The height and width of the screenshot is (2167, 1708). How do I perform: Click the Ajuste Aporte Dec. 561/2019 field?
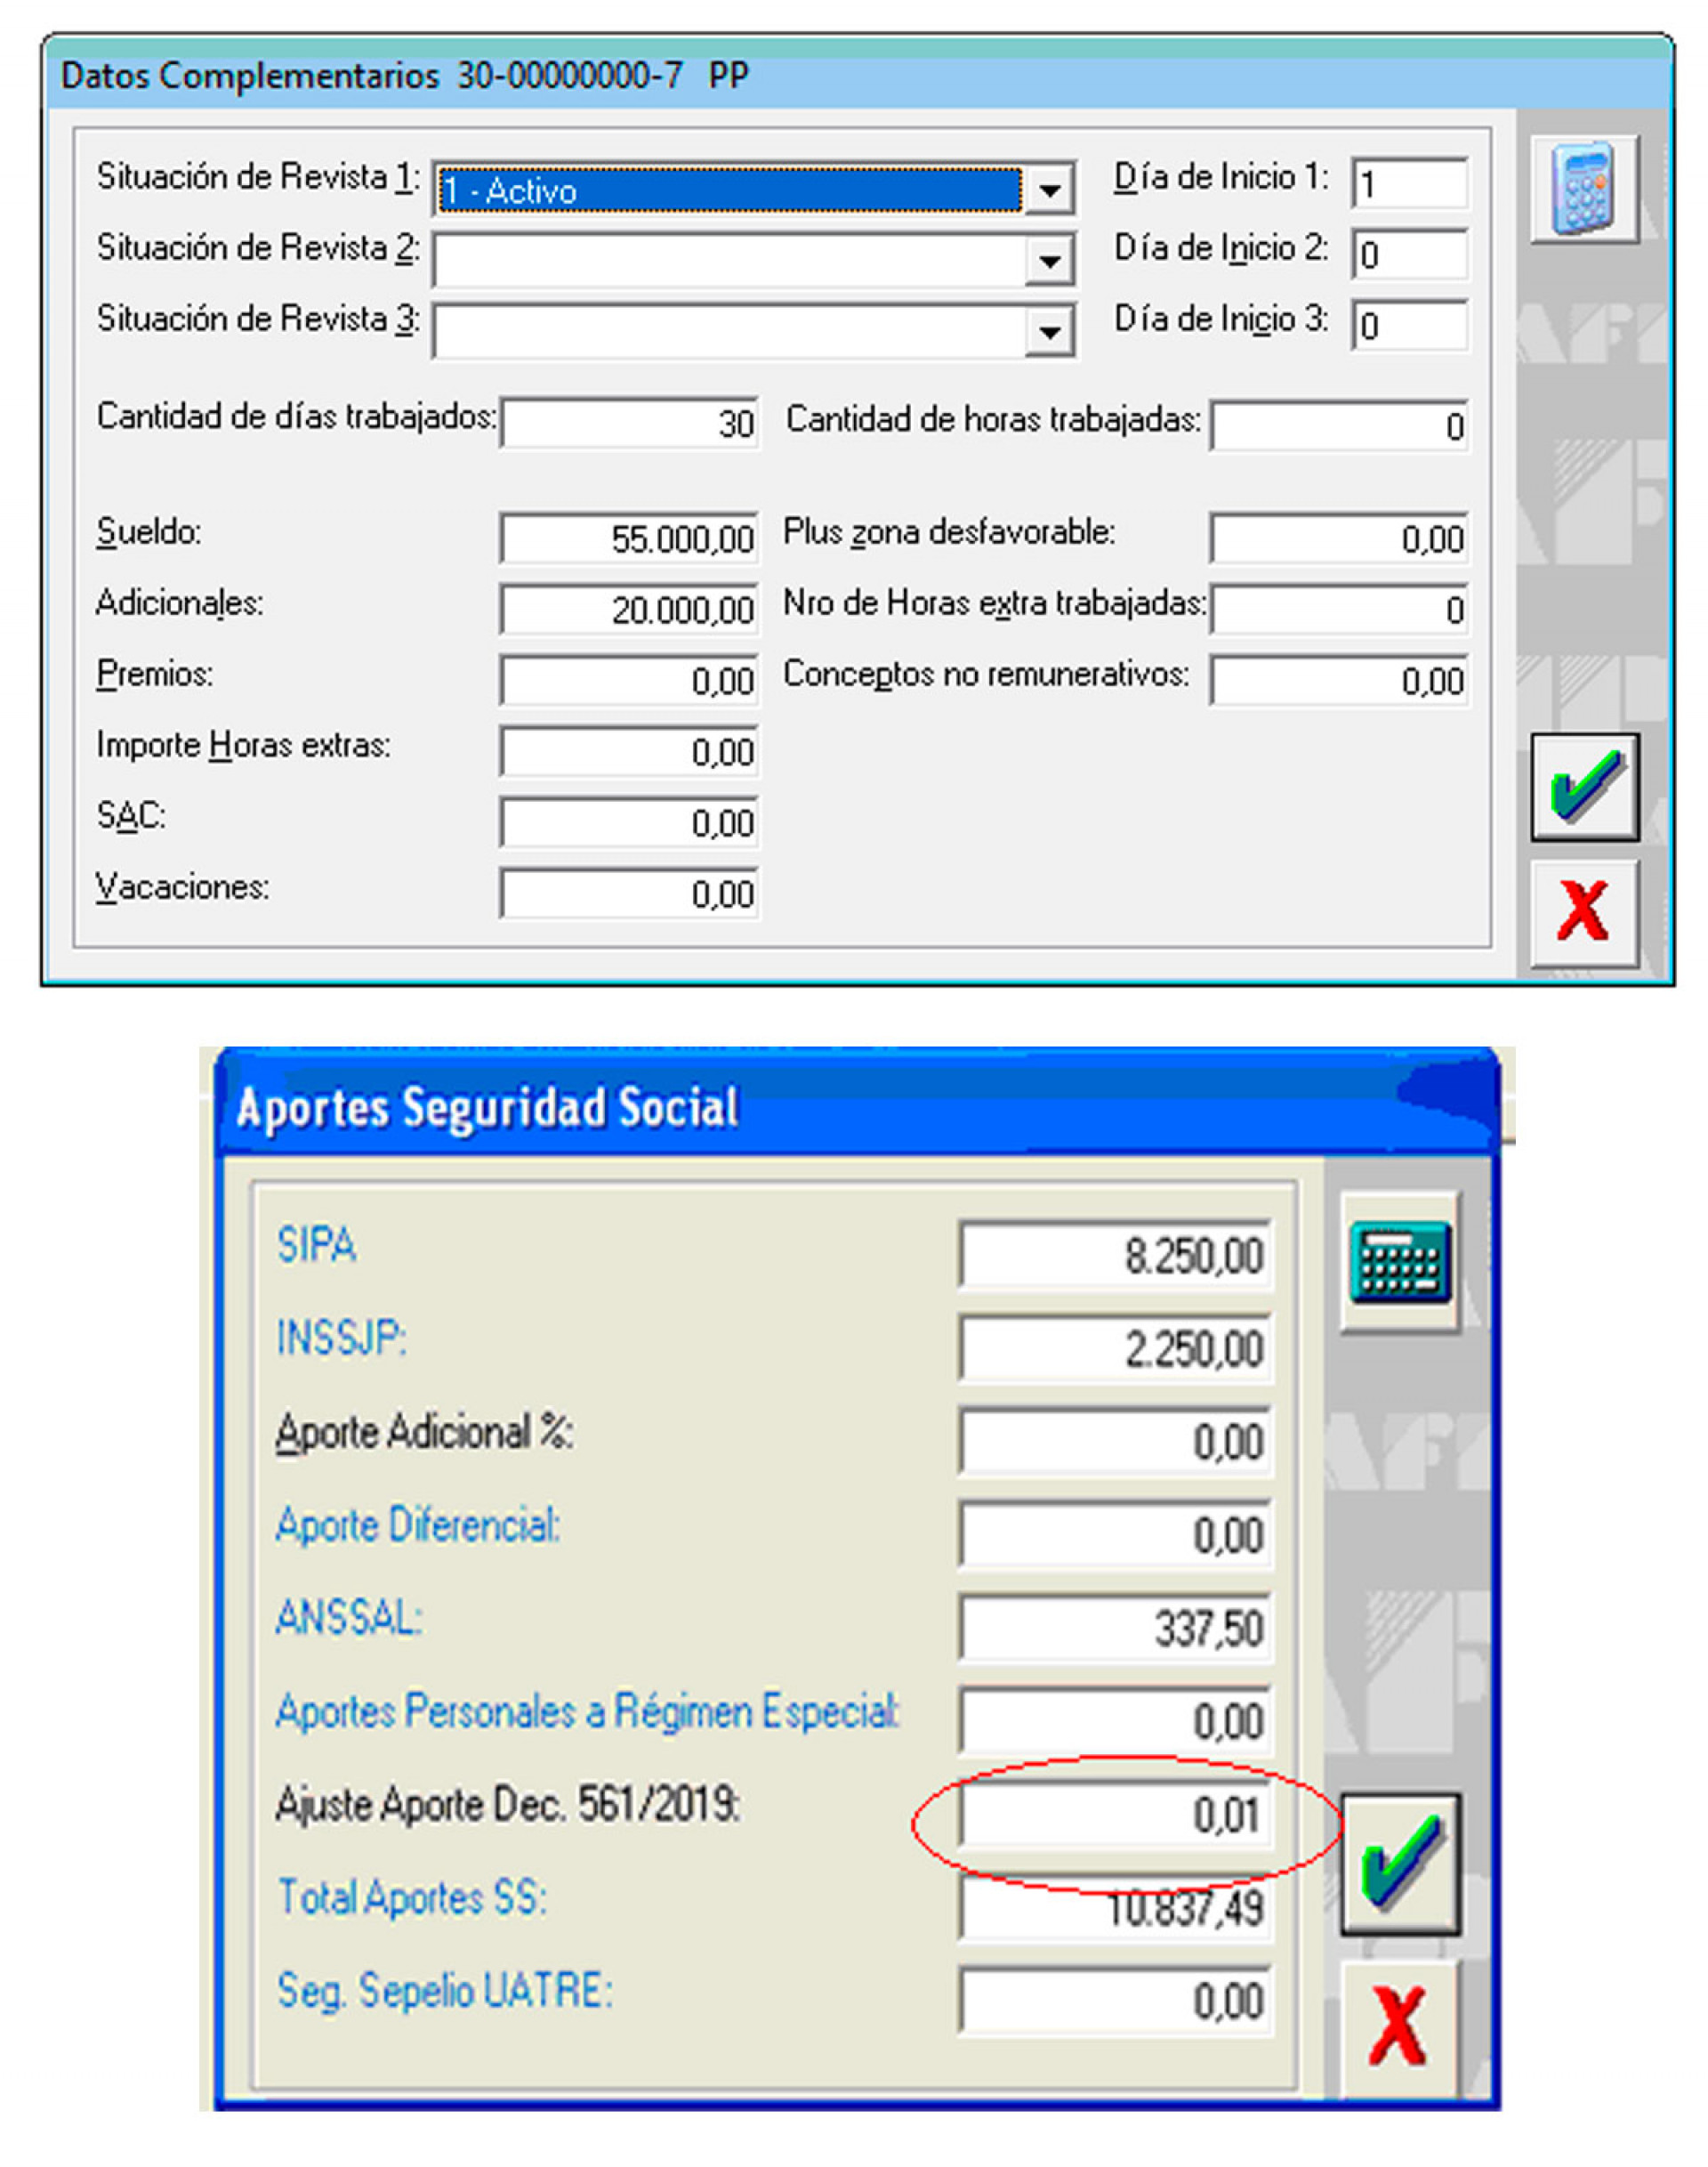click(x=1115, y=1813)
